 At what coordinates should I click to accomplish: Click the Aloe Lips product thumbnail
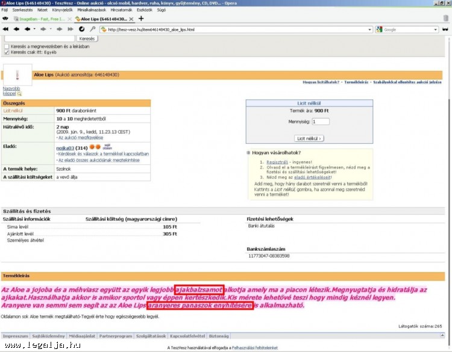click(x=18, y=76)
